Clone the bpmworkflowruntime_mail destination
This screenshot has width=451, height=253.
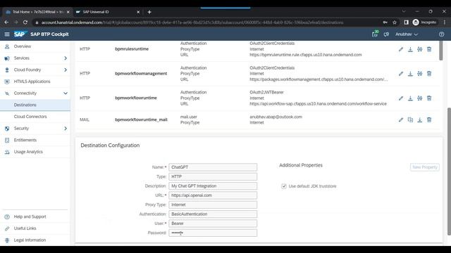(410, 120)
